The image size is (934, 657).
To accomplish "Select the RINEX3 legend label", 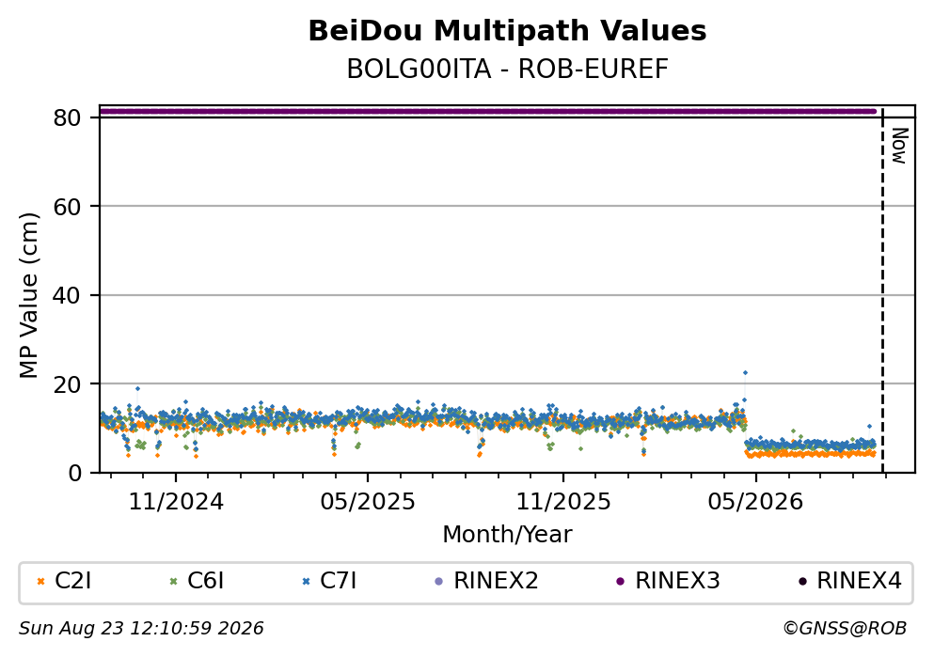I will coord(677,581).
